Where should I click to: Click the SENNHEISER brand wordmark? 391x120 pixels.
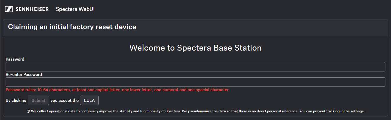click(32, 9)
